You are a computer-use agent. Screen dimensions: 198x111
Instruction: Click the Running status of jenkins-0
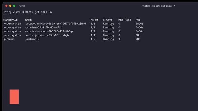click(x=108, y=39)
